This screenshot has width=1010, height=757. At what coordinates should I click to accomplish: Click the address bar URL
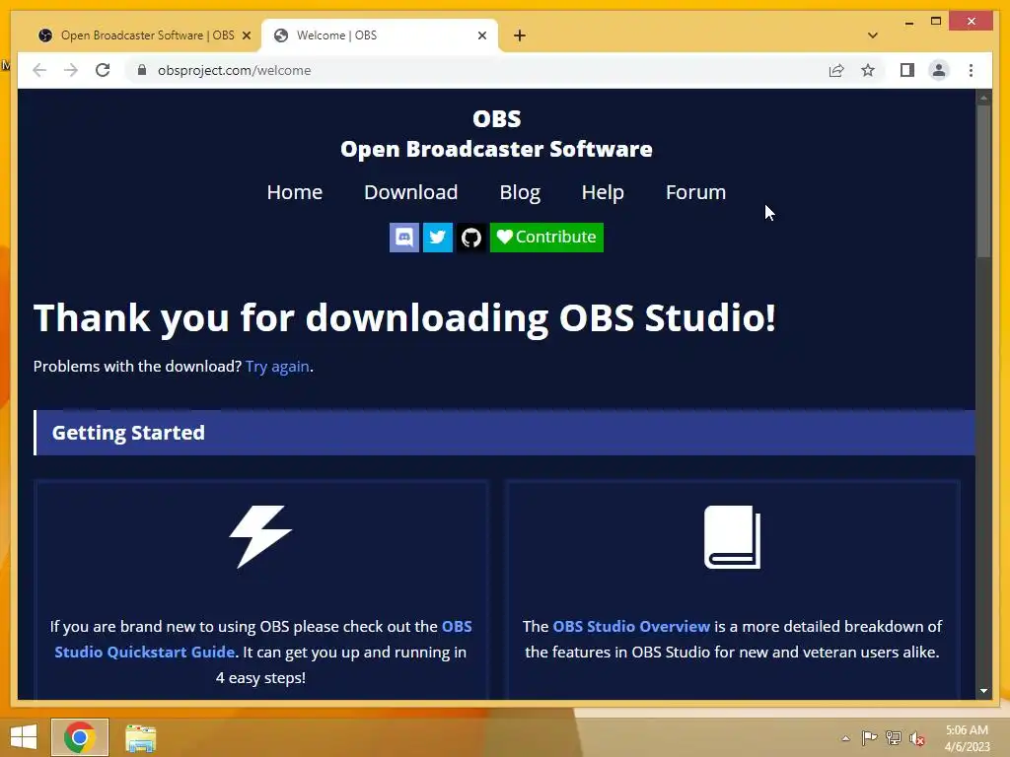(234, 70)
